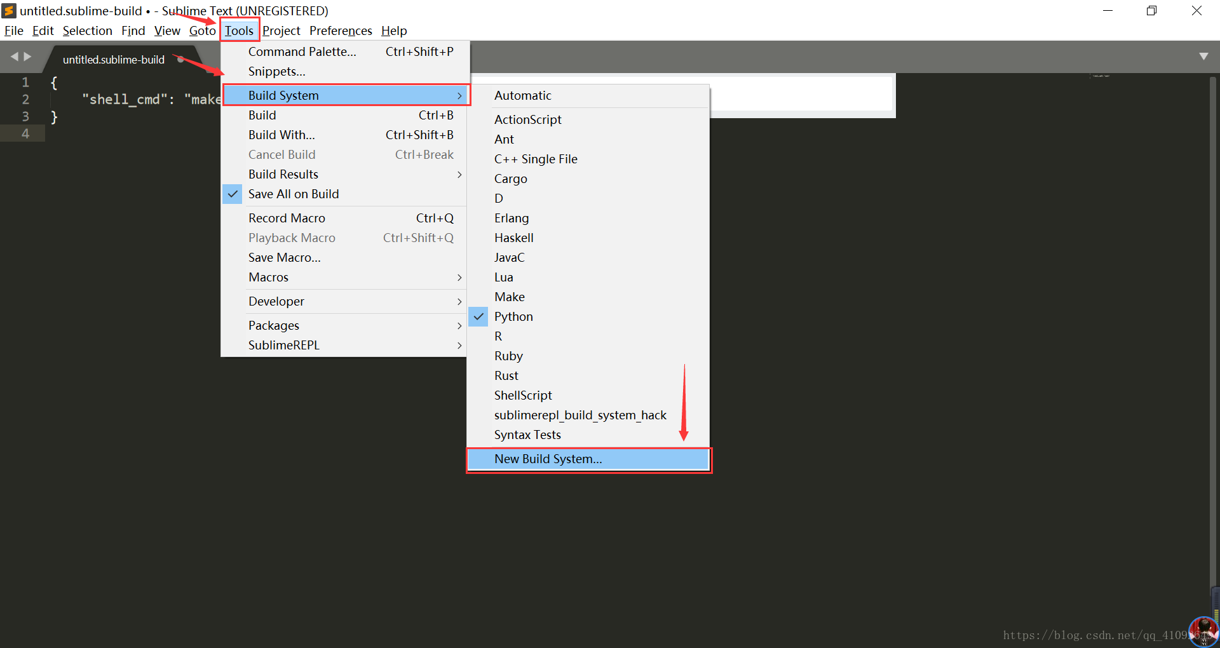Expand the SublimeREPL submenu
The height and width of the screenshot is (648, 1220).
click(x=345, y=345)
